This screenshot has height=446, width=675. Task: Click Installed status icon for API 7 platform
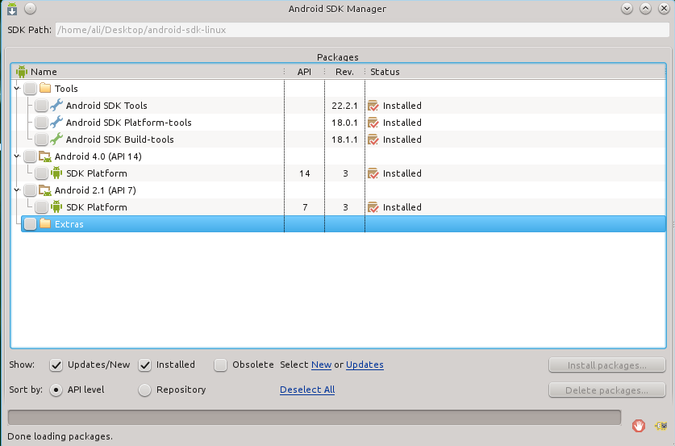click(x=373, y=207)
